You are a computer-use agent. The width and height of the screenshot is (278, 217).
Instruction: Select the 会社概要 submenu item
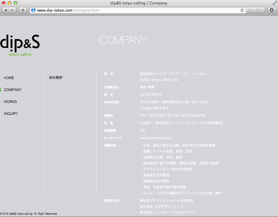click(x=56, y=78)
